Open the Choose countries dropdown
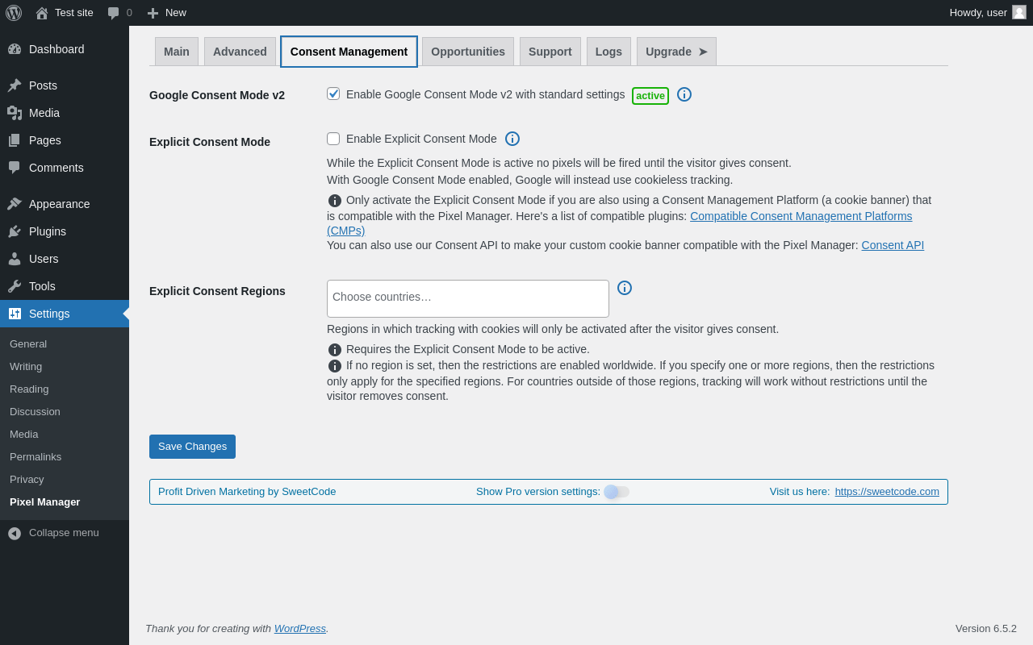The height and width of the screenshot is (645, 1033). point(467,298)
